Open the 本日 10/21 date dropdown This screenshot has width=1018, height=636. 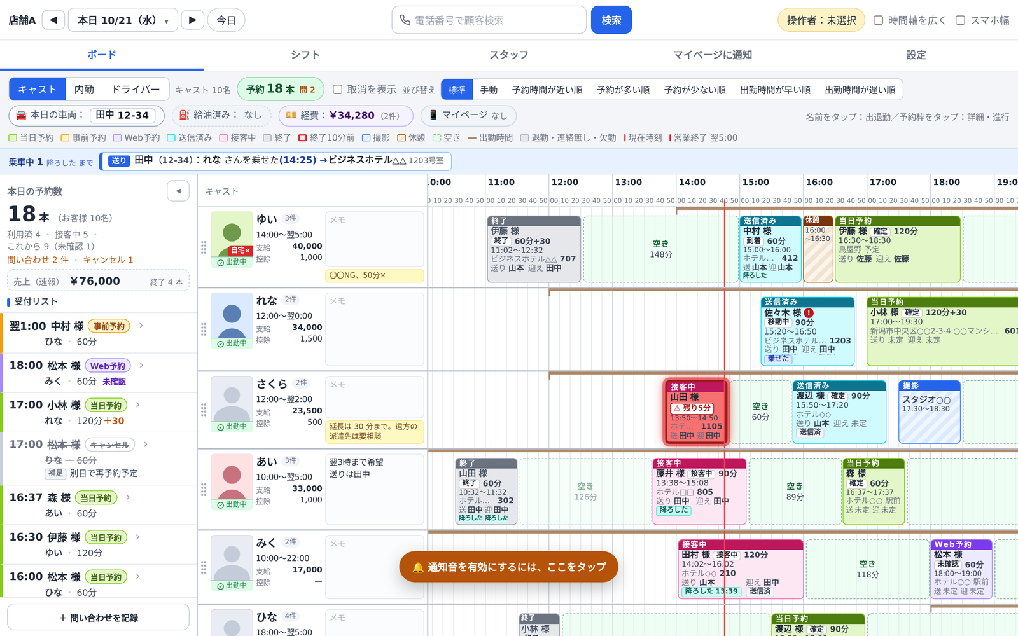point(123,20)
